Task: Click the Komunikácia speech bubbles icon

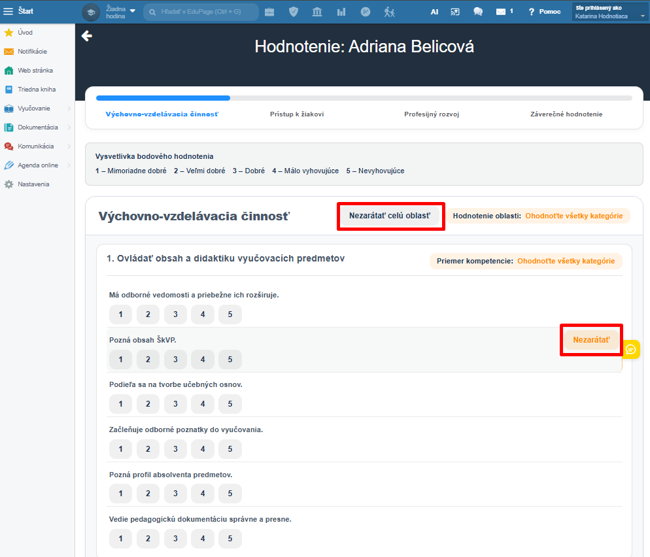Action: pos(9,146)
